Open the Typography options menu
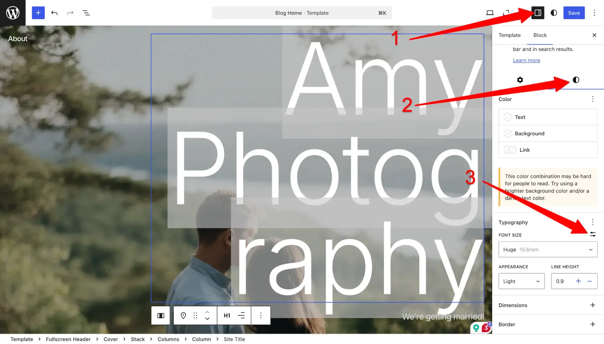The height and width of the screenshot is (344, 604). pyautogui.click(x=593, y=222)
